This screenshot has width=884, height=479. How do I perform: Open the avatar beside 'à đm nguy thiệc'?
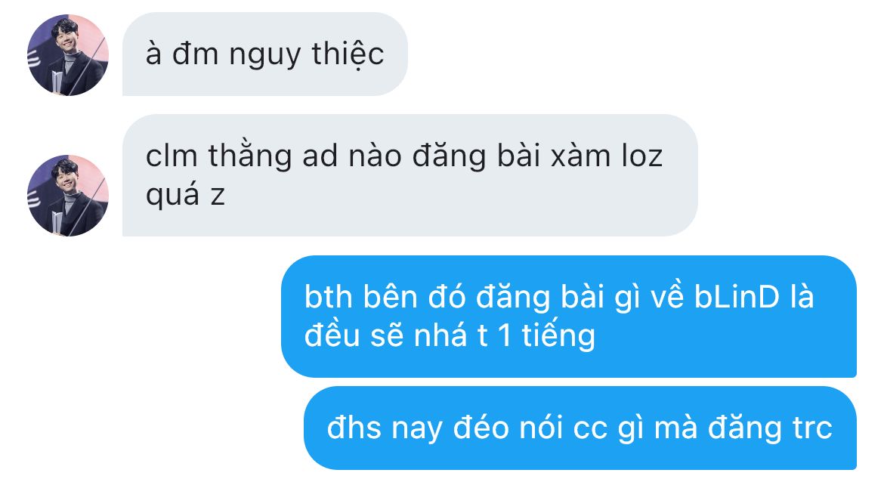click(x=68, y=55)
